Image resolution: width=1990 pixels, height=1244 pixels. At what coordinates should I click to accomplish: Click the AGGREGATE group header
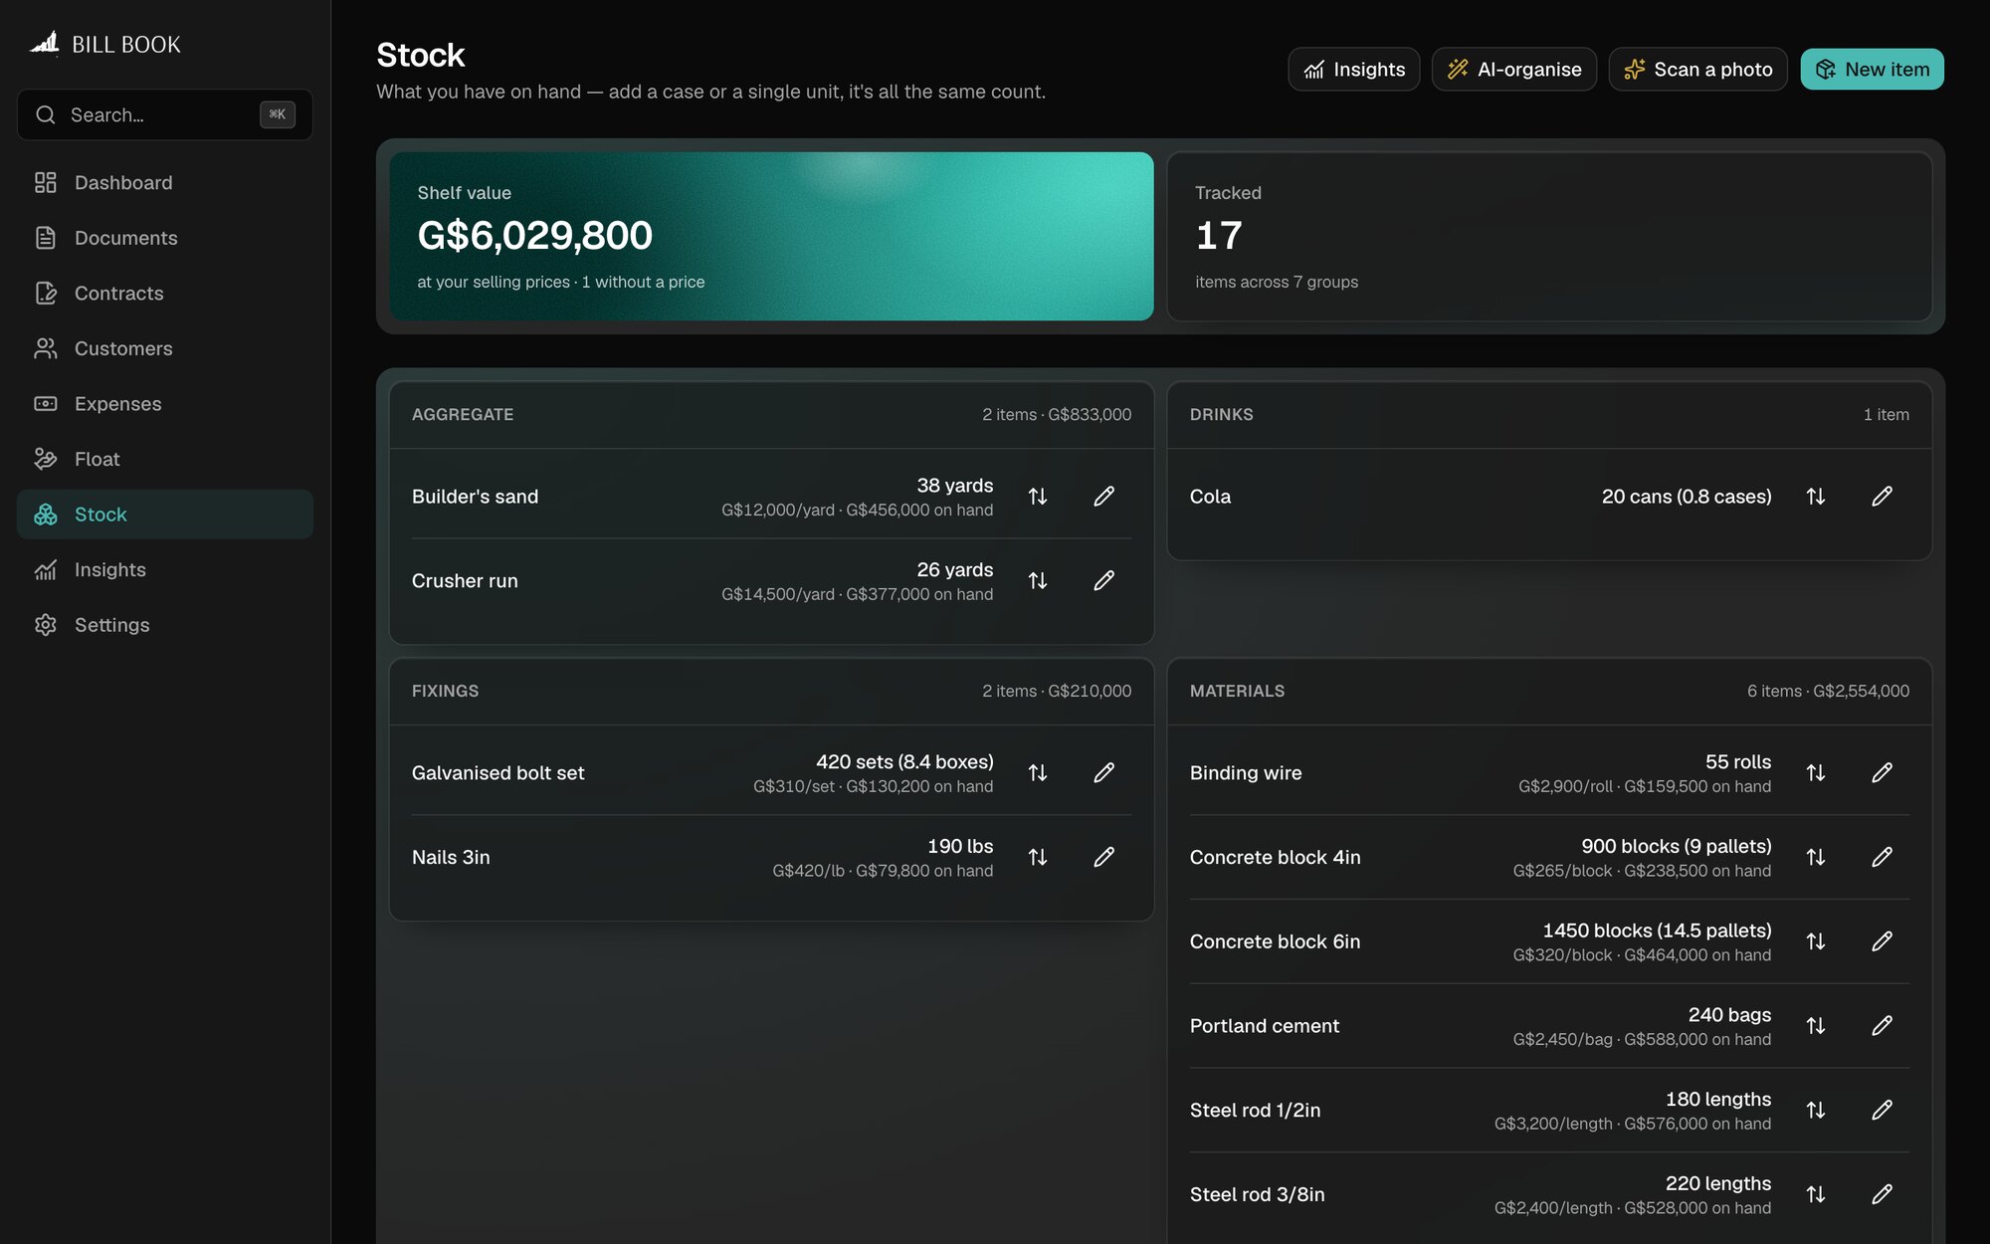(x=771, y=415)
